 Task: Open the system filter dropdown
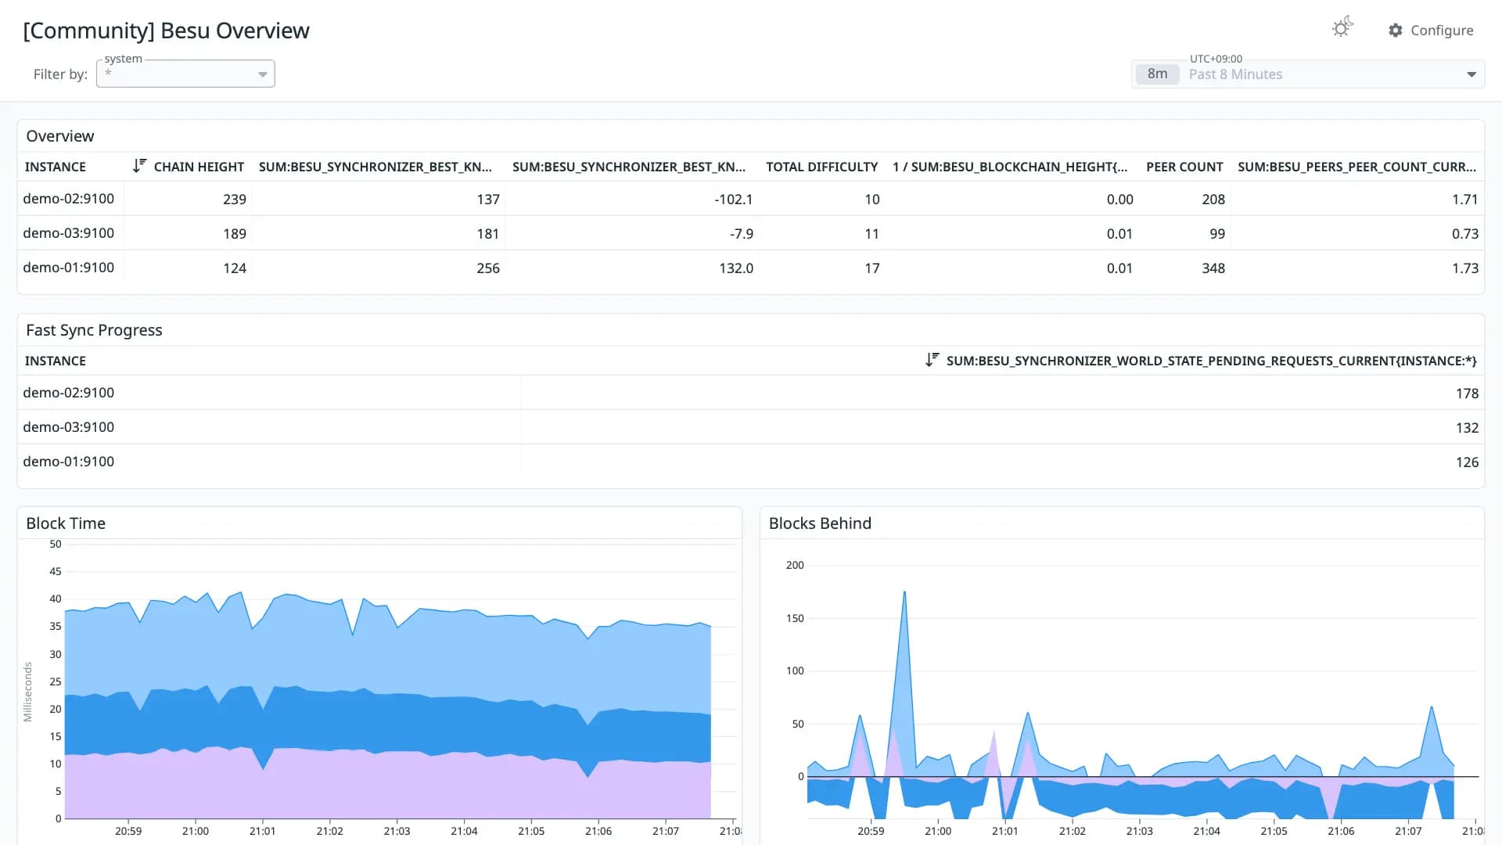point(185,74)
